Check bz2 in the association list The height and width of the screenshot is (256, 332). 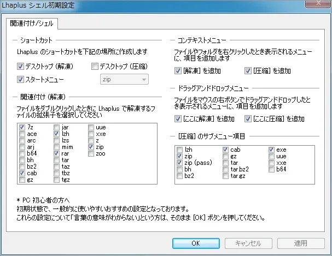22,166
